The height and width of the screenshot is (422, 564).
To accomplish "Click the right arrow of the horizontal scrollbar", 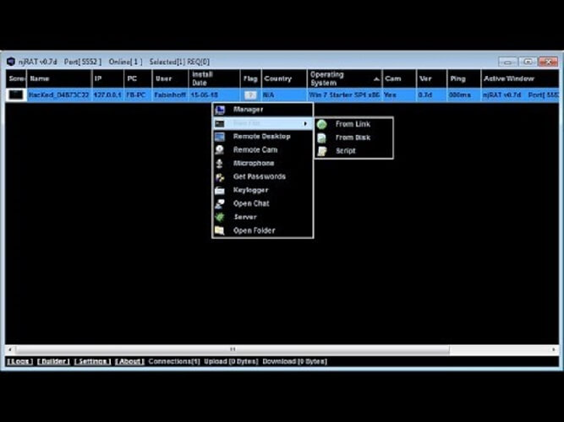I will click(x=554, y=349).
